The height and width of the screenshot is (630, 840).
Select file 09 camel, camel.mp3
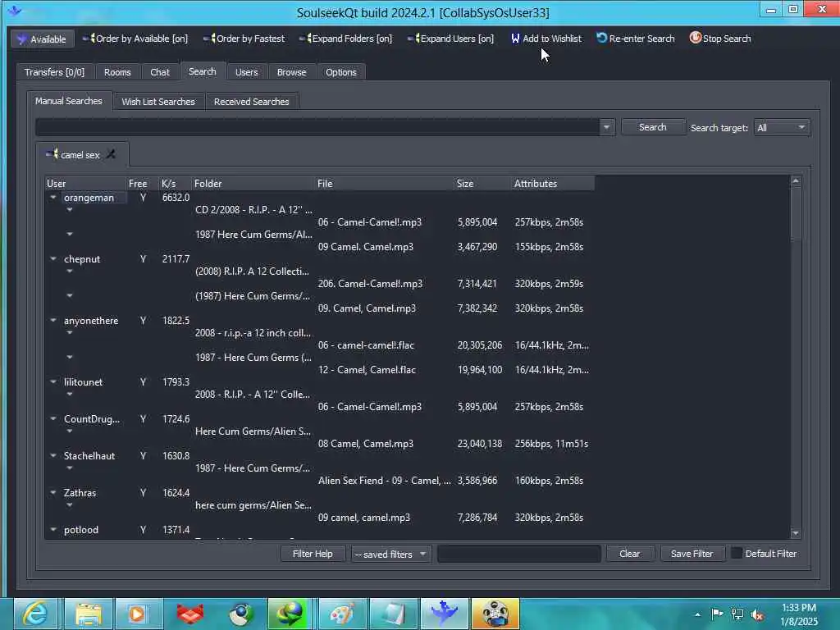coord(363,518)
